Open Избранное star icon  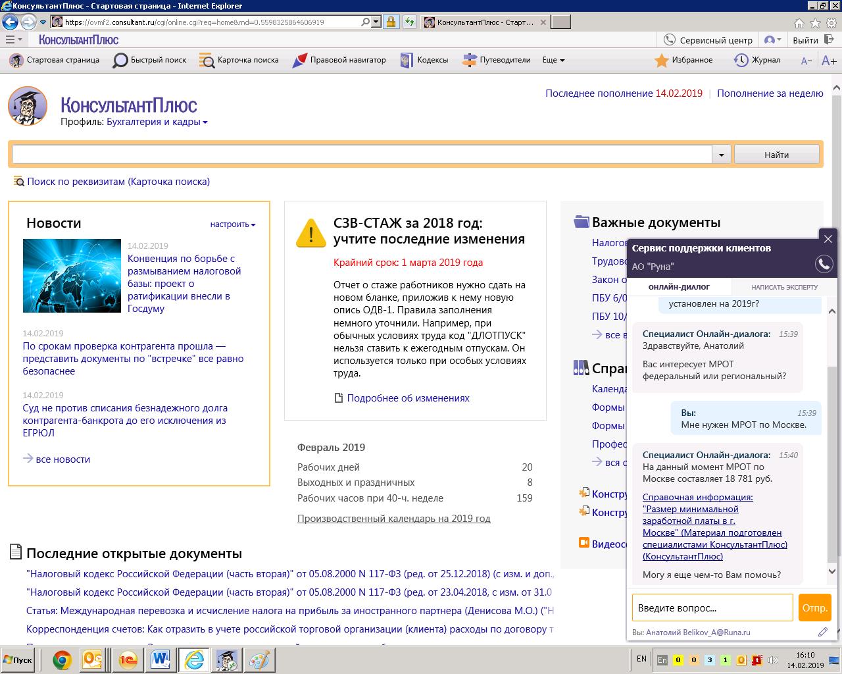coord(662,61)
